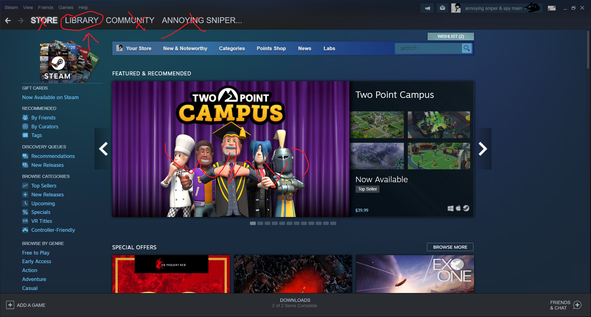Open the Games menu

(66, 7)
